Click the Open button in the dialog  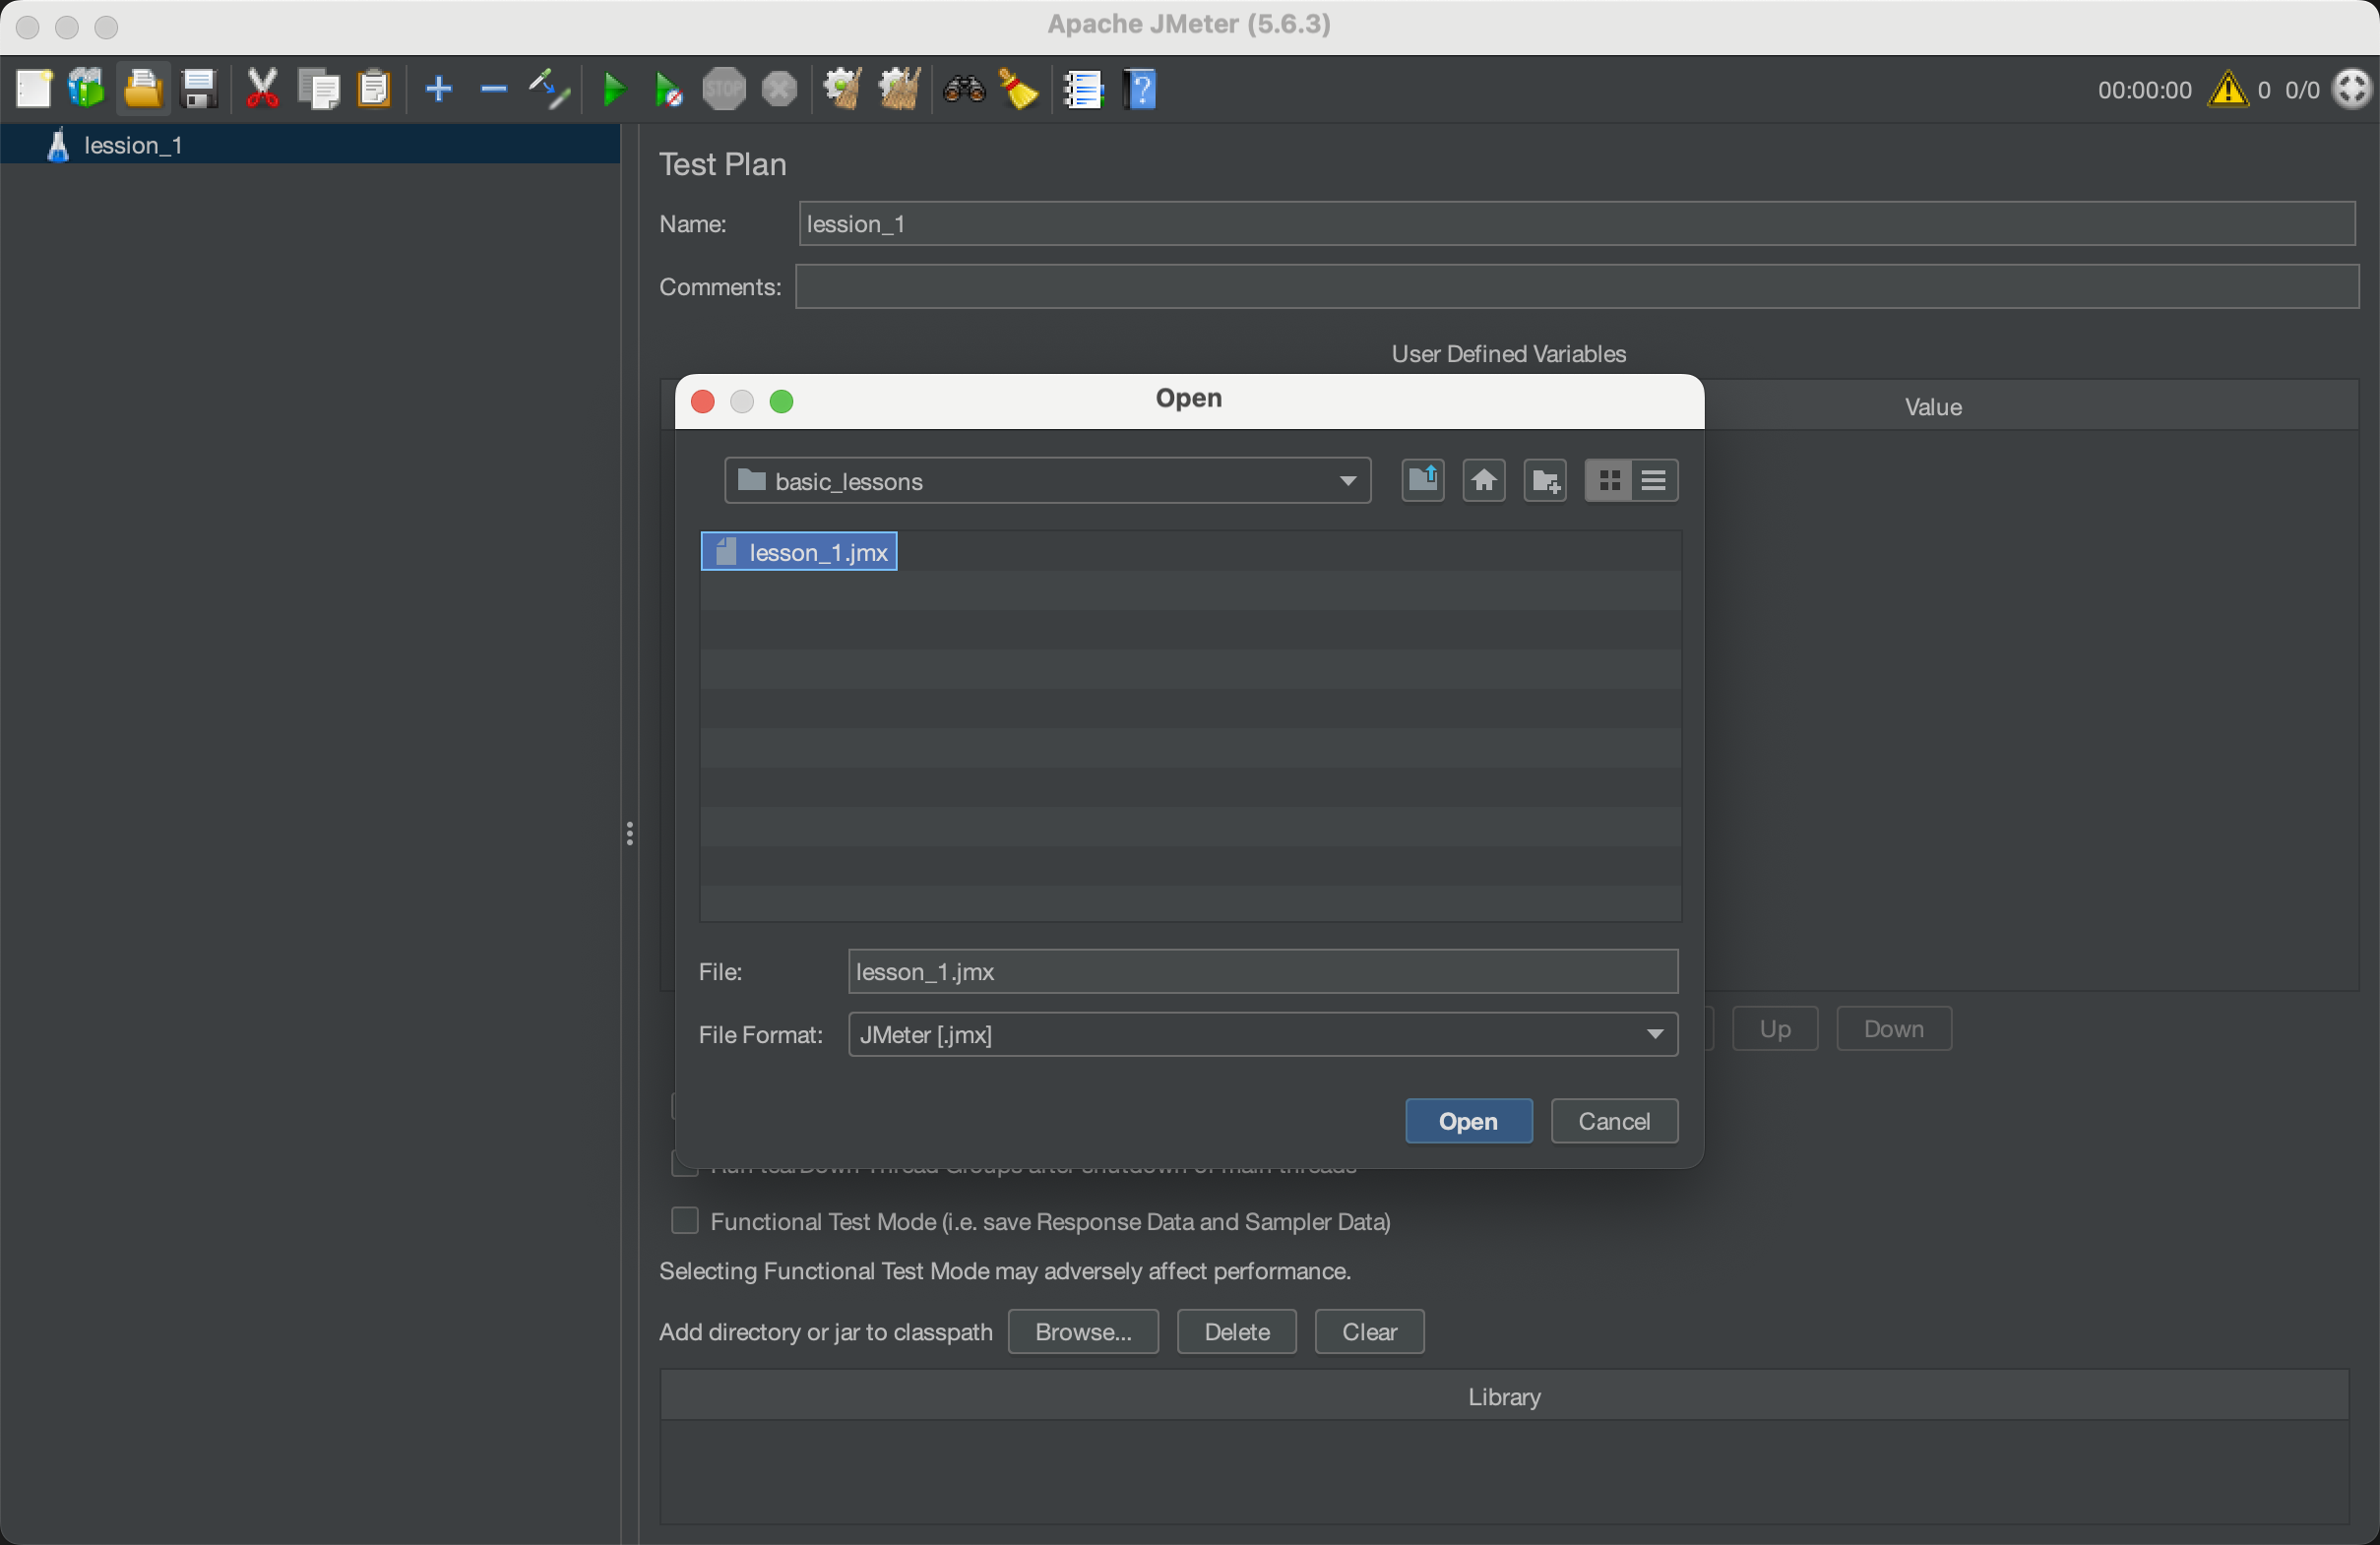(1468, 1121)
